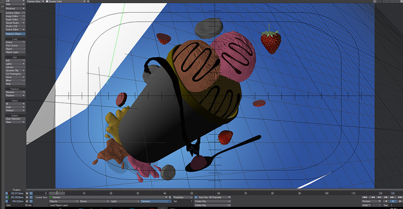
Task: Open the Windows menu dropdown
Action: [x=15, y=8]
